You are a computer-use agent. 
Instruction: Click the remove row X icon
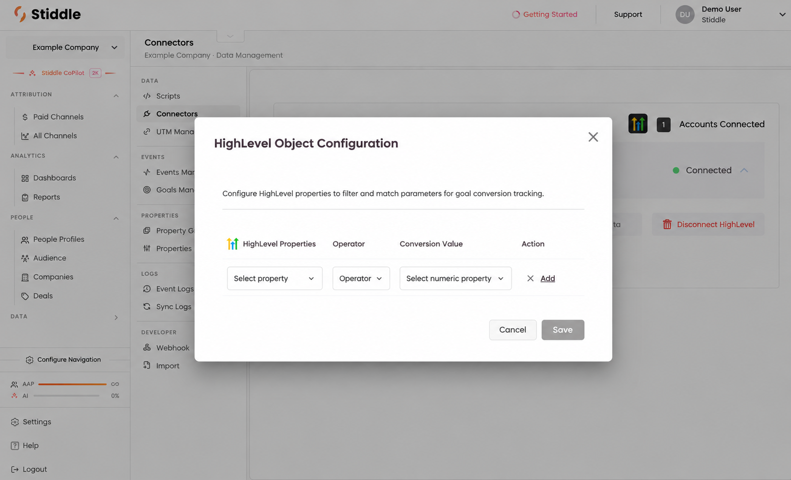click(530, 279)
